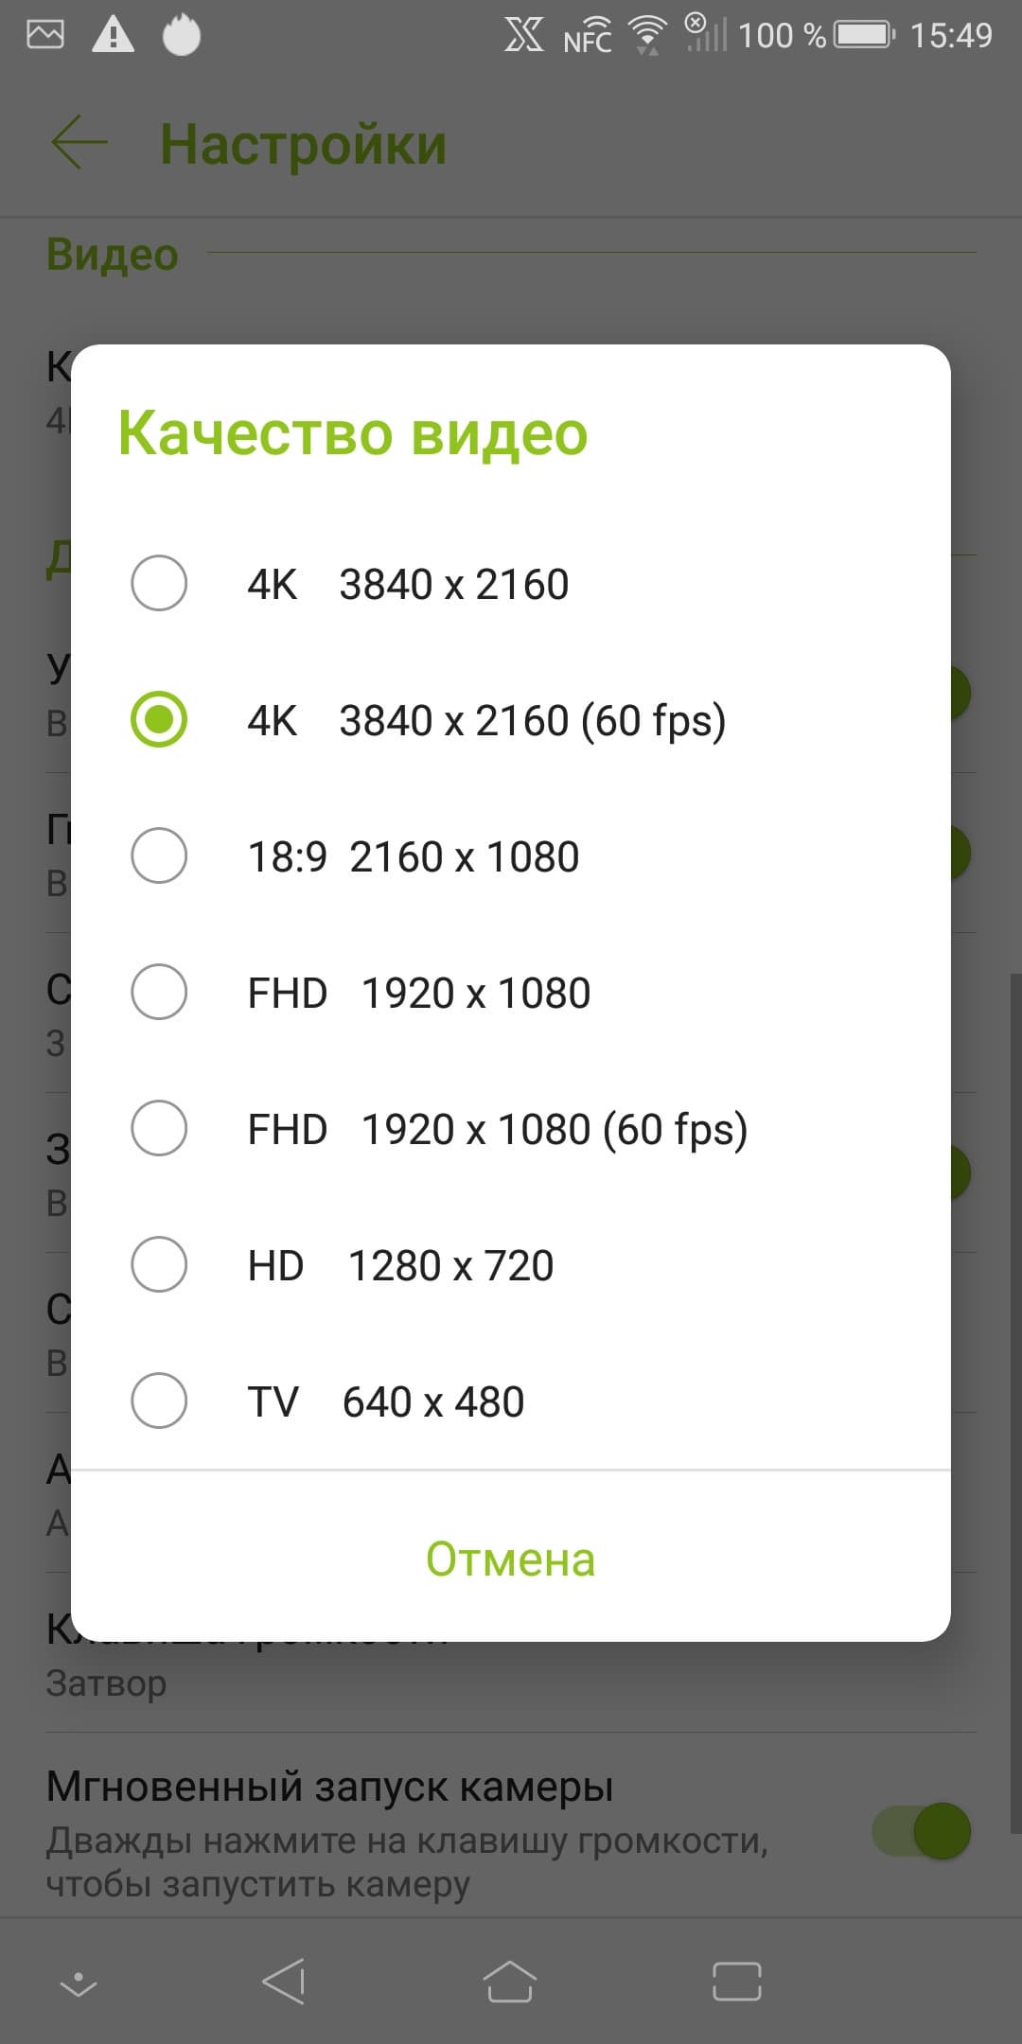
Task: Choose FHD 1920 x 1080 (60 fps)
Action: point(159,1129)
